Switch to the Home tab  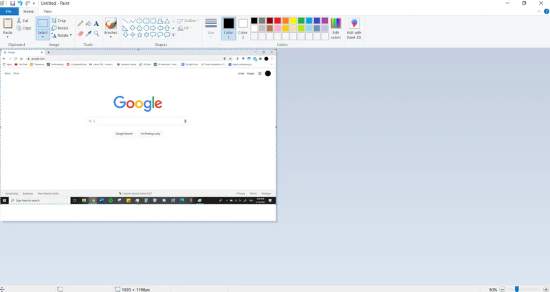(29, 12)
